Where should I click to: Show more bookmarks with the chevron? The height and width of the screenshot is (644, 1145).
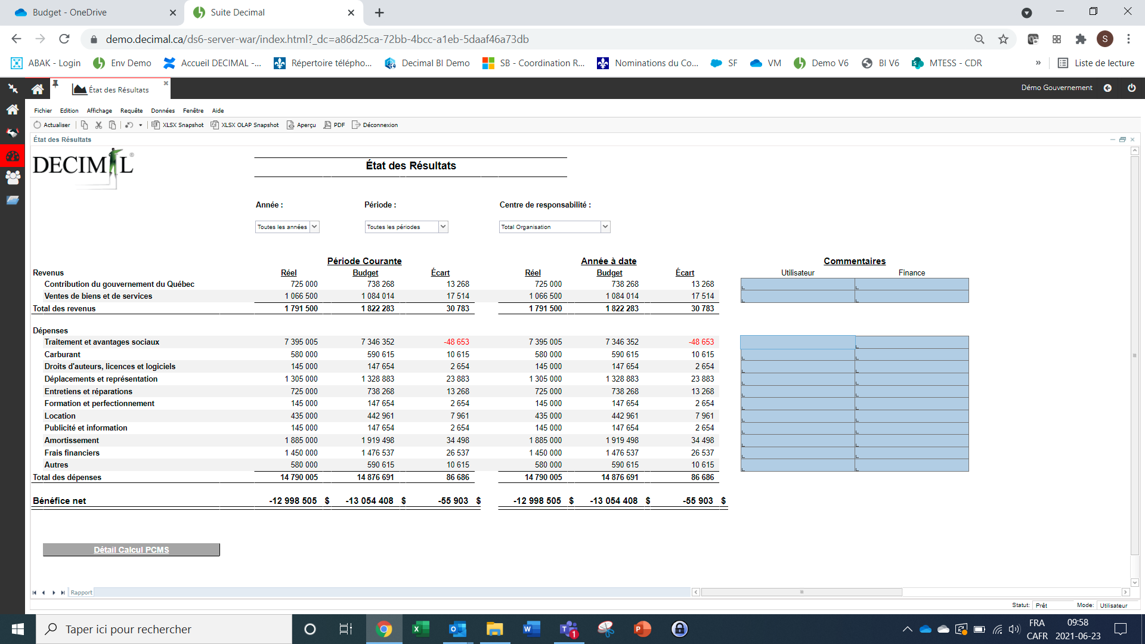tap(1038, 63)
